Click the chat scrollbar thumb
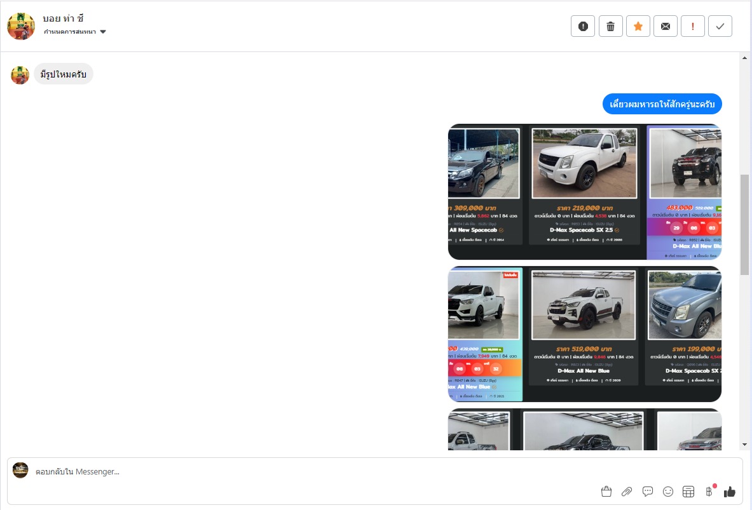The height and width of the screenshot is (510, 752). pyautogui.click(x=744, y=225)
